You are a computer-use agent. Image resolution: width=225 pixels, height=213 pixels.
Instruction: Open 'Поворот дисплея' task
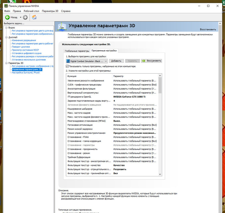coord(21,47)
